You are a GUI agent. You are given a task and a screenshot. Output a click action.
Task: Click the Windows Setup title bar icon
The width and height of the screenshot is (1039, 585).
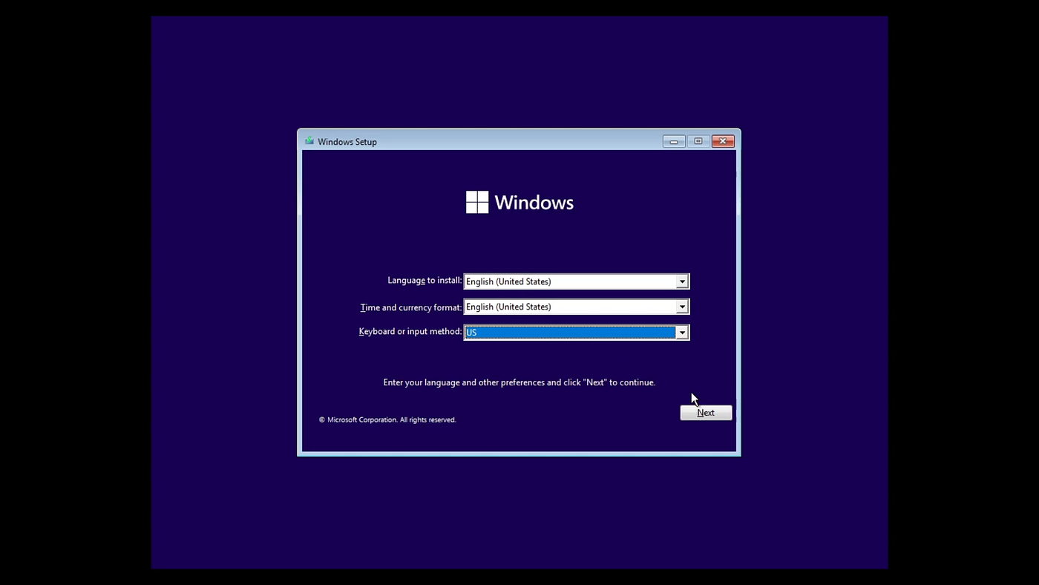click(x=309, y=141)
